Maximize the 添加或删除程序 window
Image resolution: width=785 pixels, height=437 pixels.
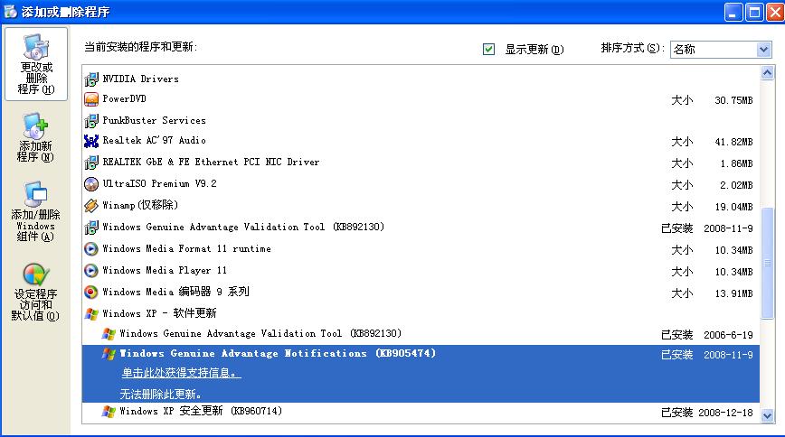(754, 12)
